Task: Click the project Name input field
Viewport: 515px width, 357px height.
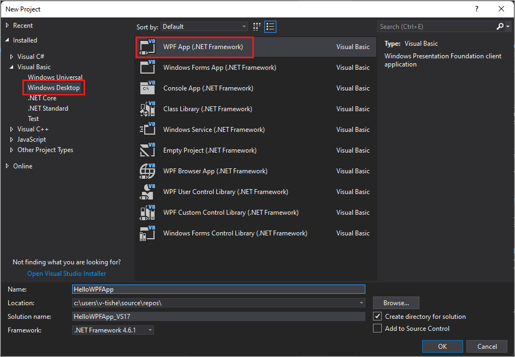Action: click(x=218, y=289)
